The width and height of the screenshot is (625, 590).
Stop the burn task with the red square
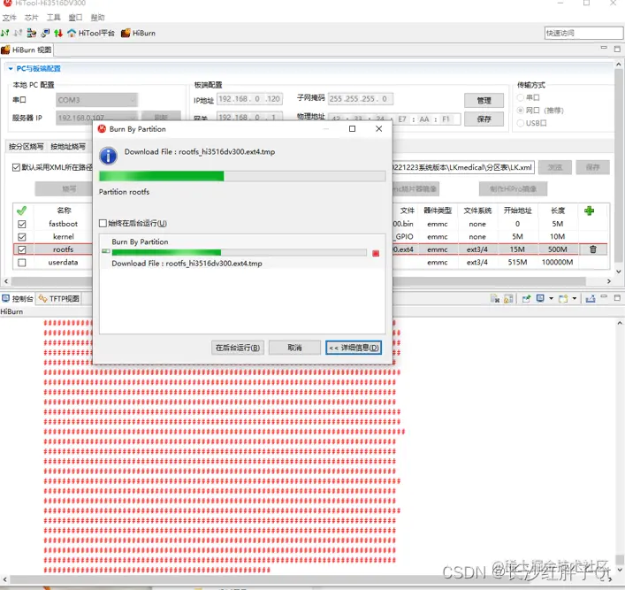pos(376,253)
